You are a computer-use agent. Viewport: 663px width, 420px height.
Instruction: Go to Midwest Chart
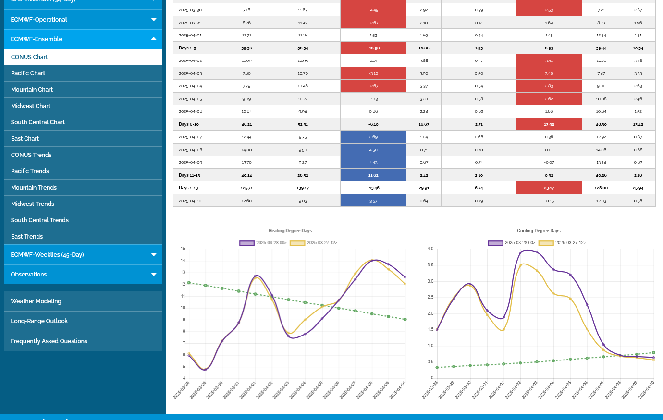tap(30, 106)
